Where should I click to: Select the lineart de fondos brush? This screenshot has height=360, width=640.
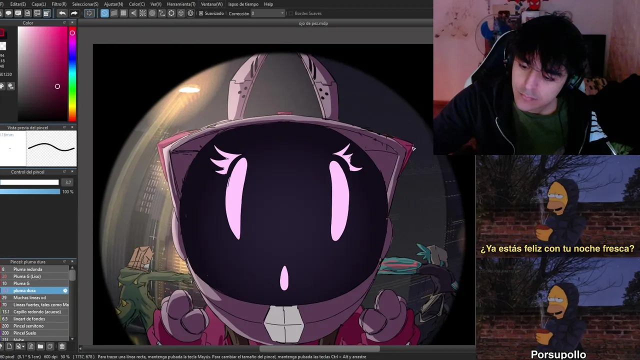(34, 318)
